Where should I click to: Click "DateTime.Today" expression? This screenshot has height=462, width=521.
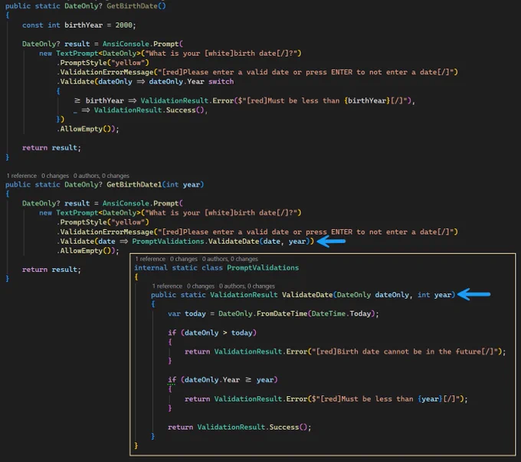(341, 313)
